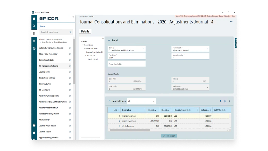Click the Fiscal Year Suffix field
The width and height of the screenshot is (268, 151).
(x=127, y=64)
